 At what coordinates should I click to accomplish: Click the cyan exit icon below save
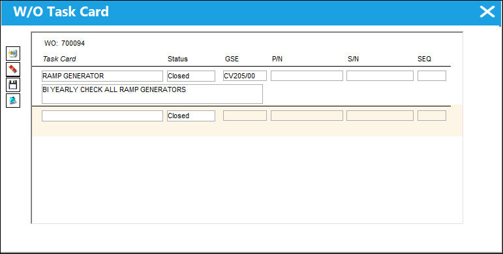point(13,101)
